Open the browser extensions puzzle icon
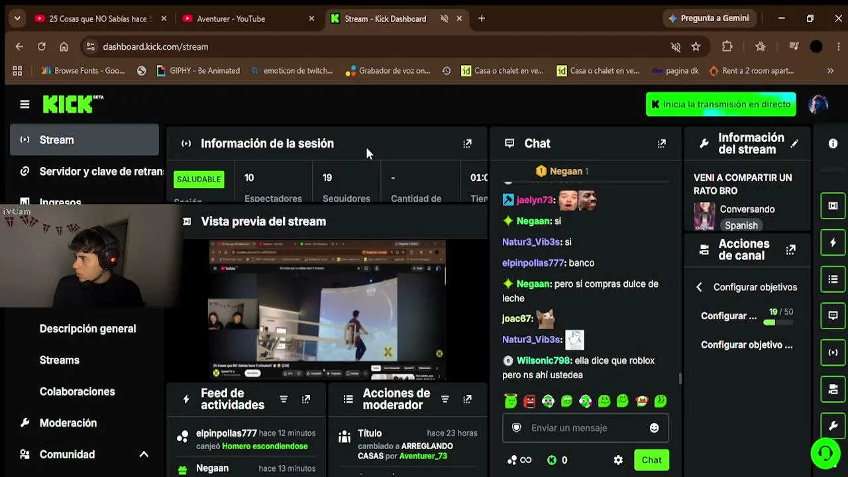 point(727,46)
